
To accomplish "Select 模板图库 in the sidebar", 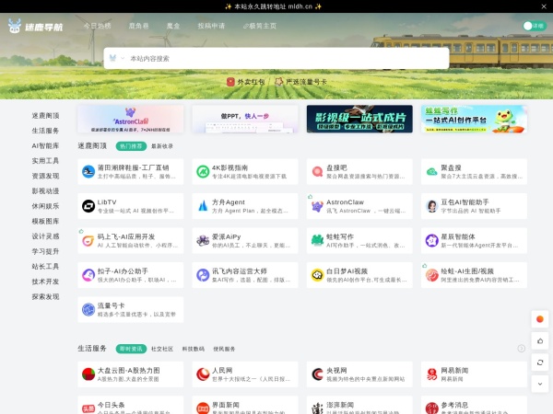I will pyautogui.click(x=45, y=221).
